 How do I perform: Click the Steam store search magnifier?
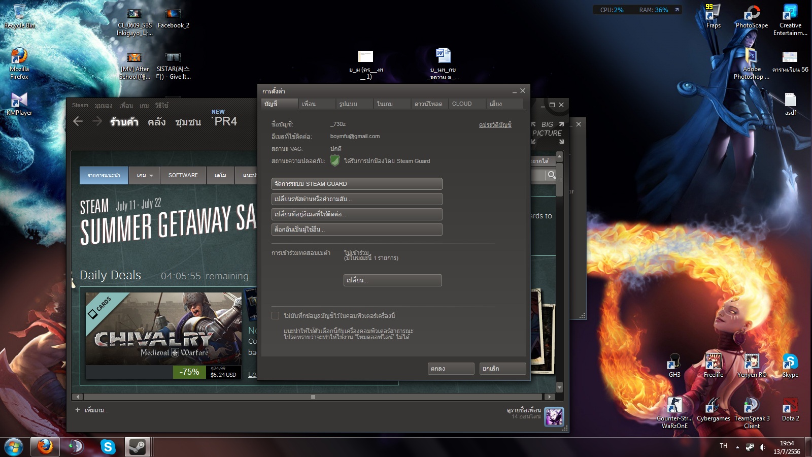tap(551, 175)
